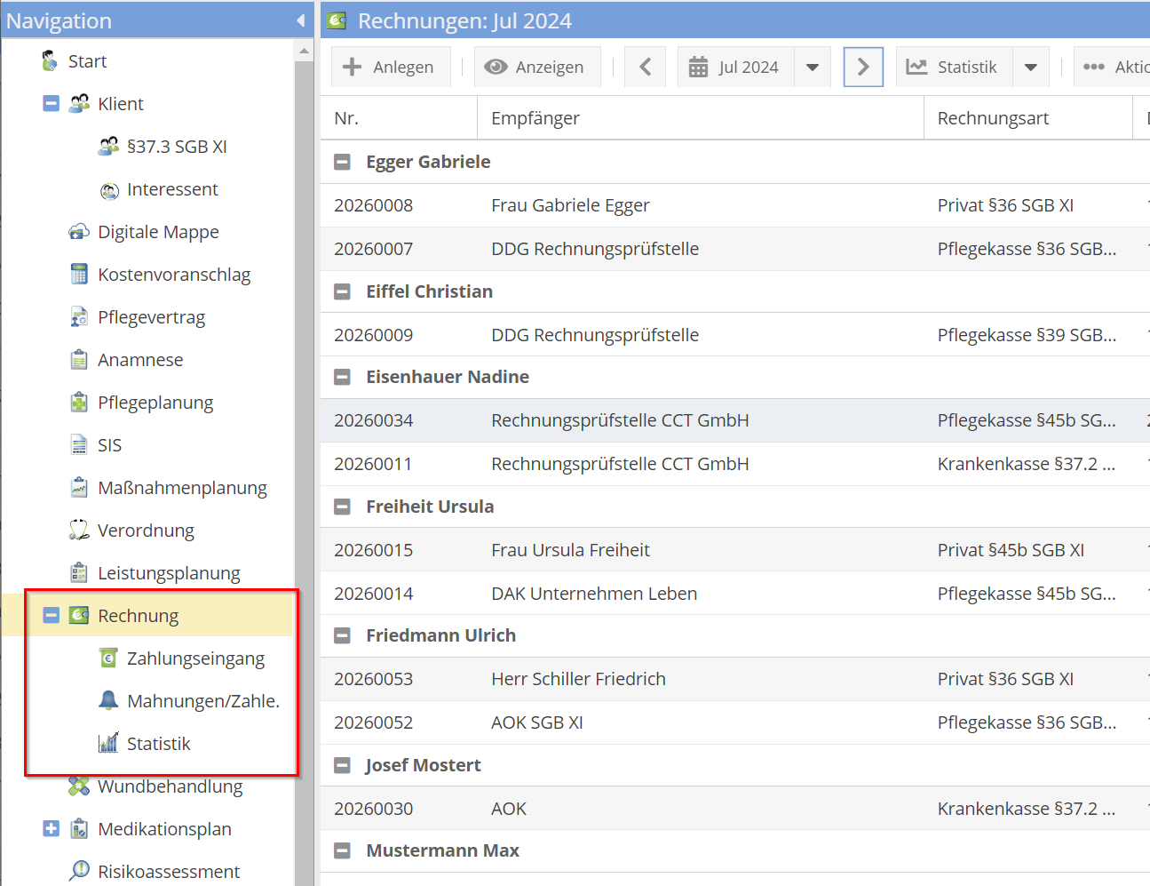Screen dimensions: 1150x886
Task: Click the Statistik chart icon in sidebar
Action: coord(108,743)
